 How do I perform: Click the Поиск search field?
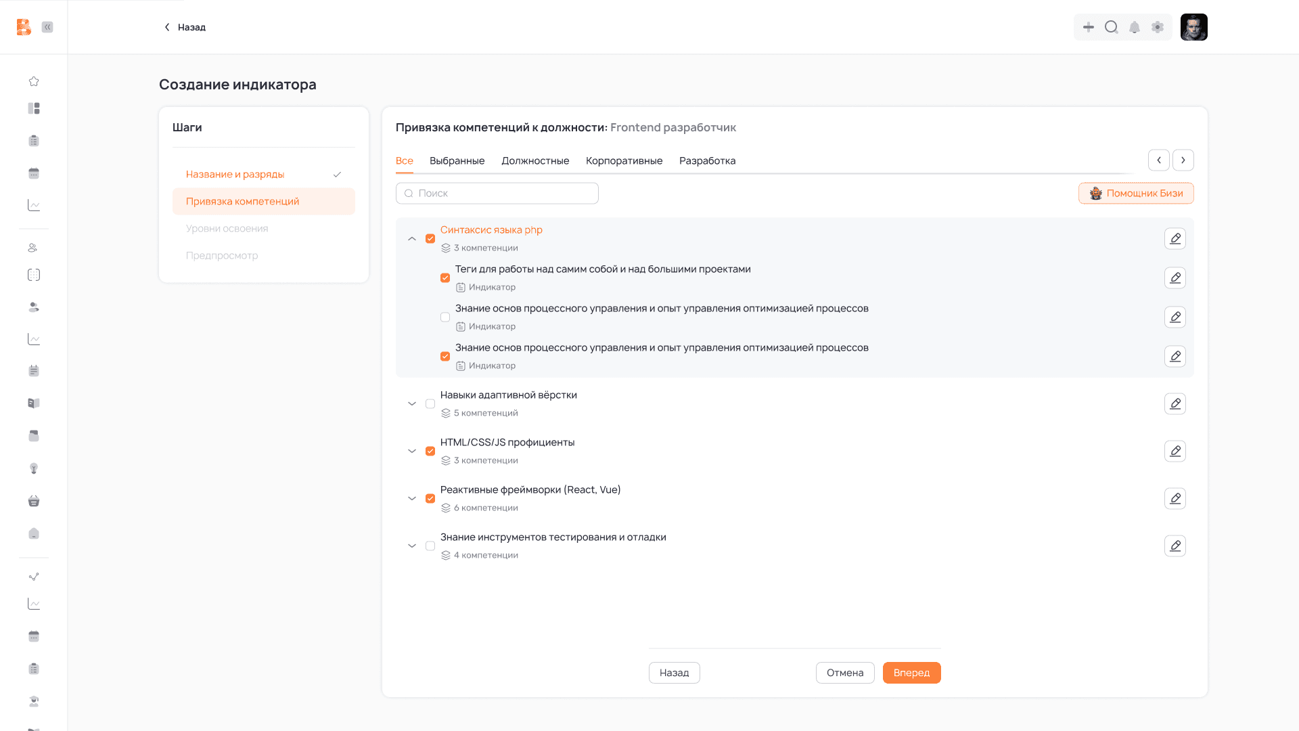point(497,194)
